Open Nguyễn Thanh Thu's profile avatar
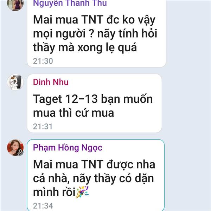Screen dimensions: 211x211 click(15, 4)
